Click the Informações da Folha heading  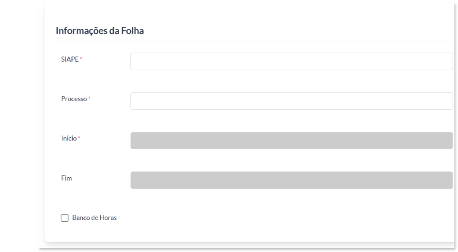click(x=99, y=31)
